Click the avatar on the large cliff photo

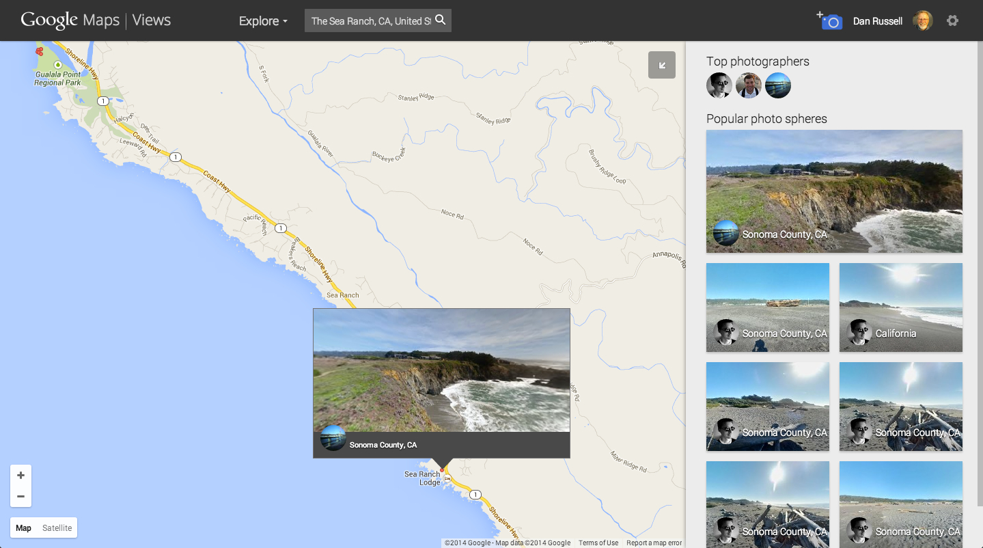726,233
